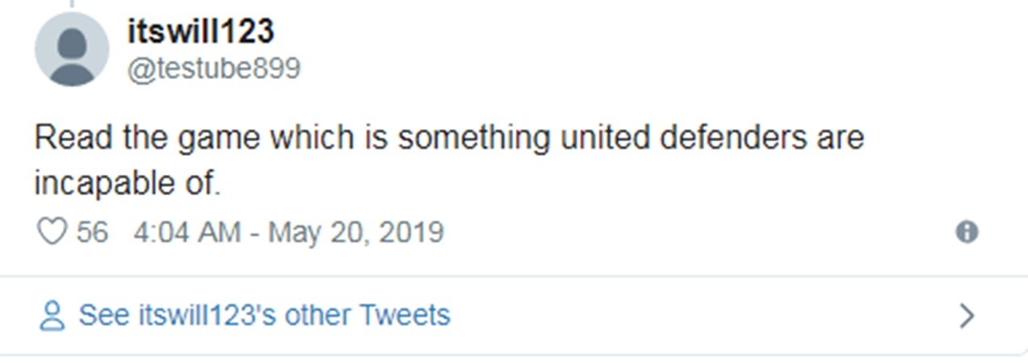1028x363 pixels.
Task: Expand with the right chevron arrow
Action: pyautogui.click(x=967, y=315)
